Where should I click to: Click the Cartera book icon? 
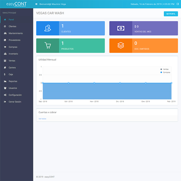coord(5,68)
